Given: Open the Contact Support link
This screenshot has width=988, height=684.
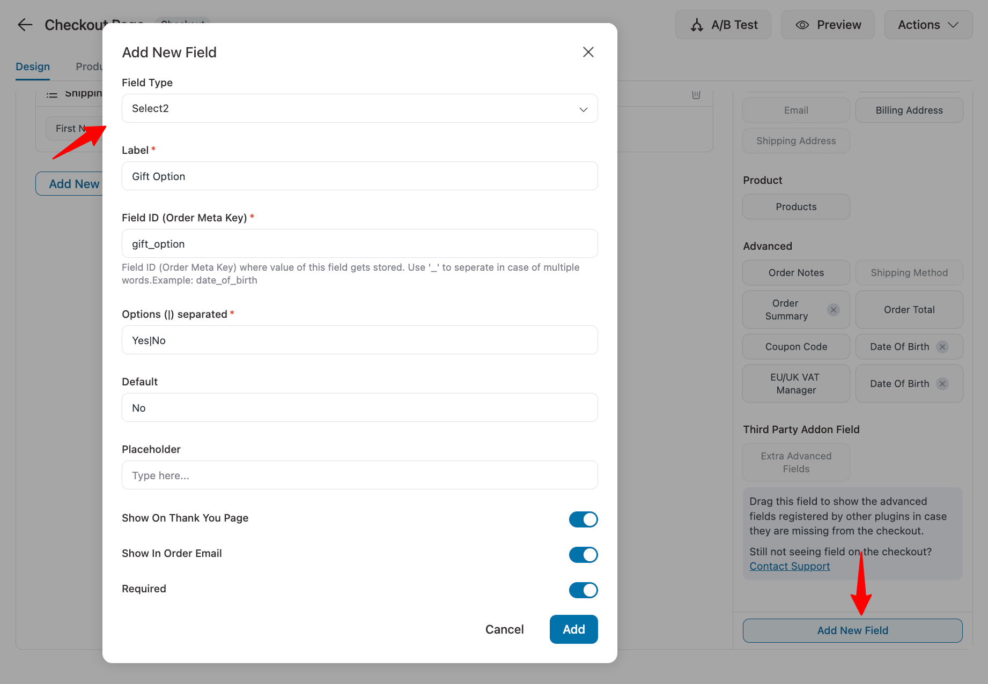Looking at the screenshot, I should [x=789, y=566].
